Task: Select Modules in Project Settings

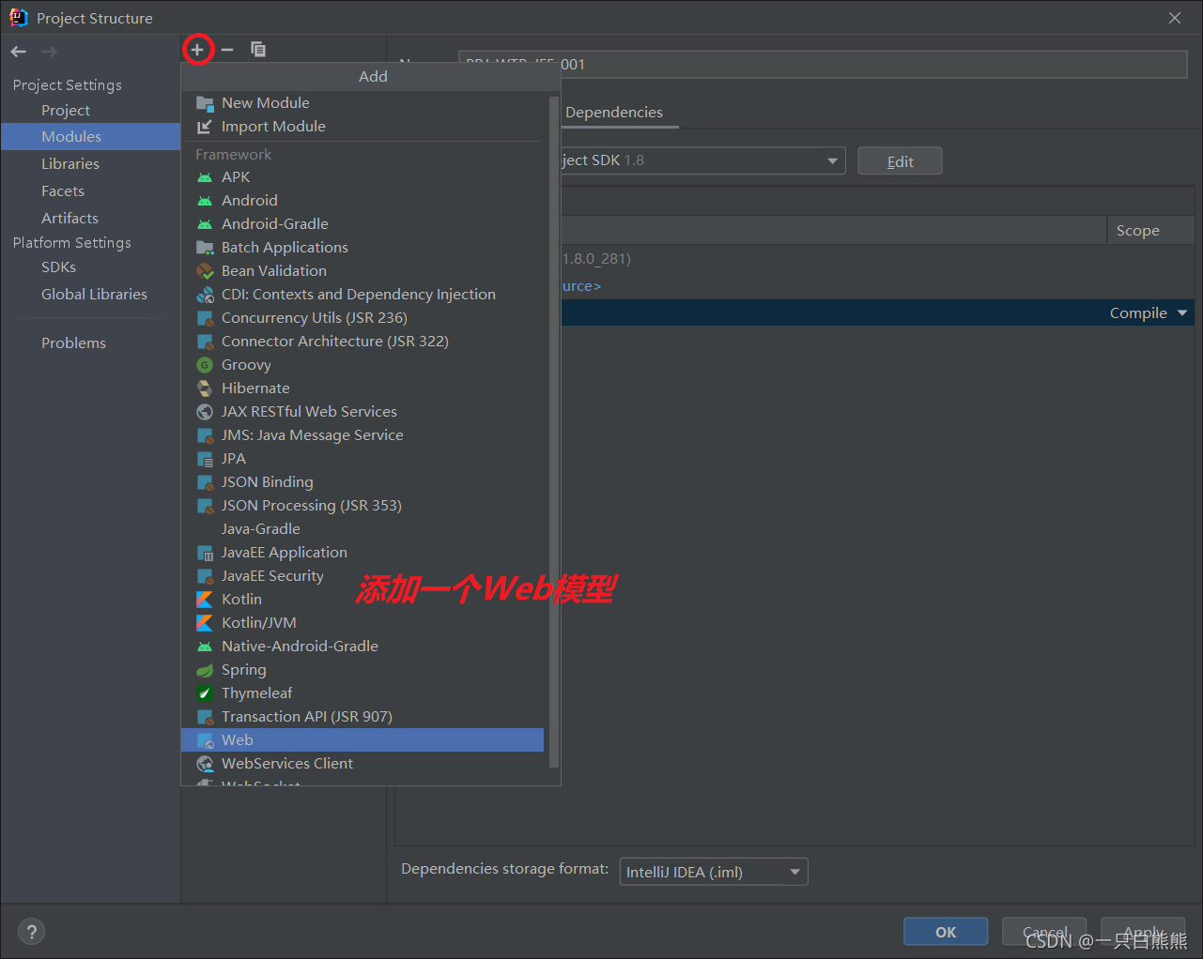Action: [90, 137]
